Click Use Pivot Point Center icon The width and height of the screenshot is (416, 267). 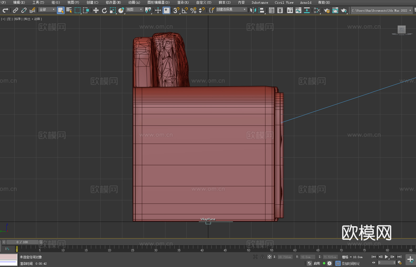pos(148,10)
